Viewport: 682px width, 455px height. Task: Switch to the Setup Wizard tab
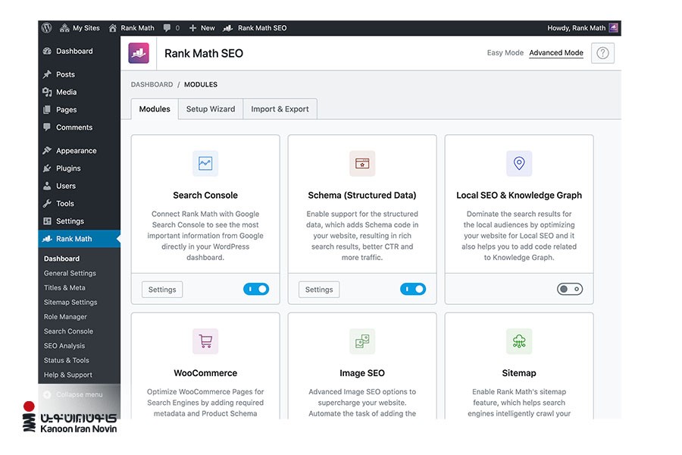click(x=211, y=109)
